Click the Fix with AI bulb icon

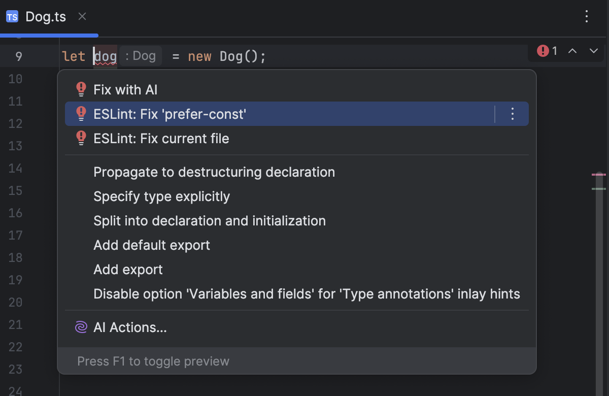(x=81, y=89)
